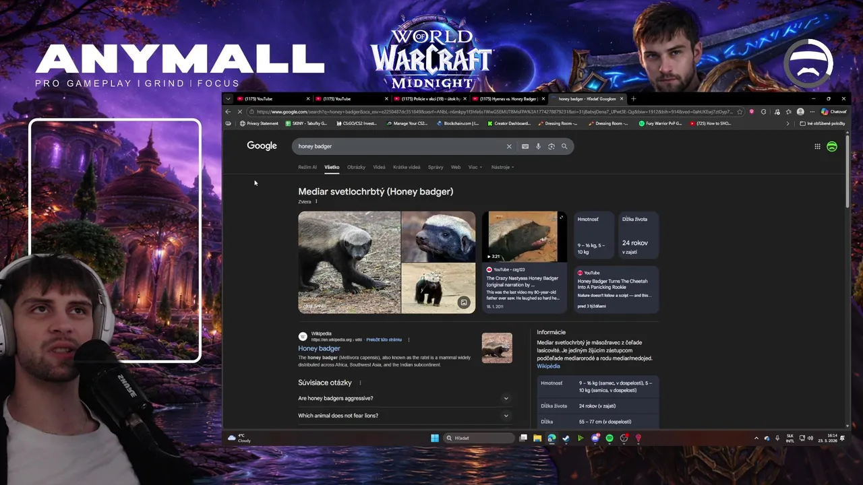Expand the Viac dropdown
The image size is (863, 485).
point(475,167)
